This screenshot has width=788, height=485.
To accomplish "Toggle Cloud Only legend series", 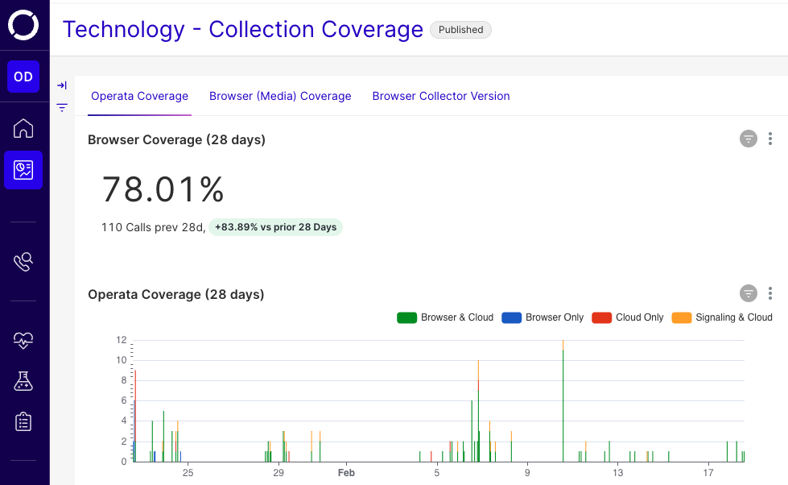I will 628,317.
